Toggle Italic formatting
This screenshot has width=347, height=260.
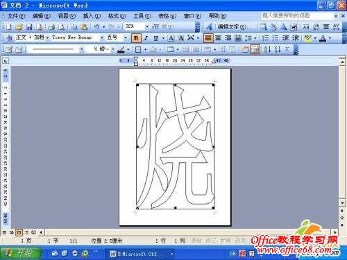146,38
